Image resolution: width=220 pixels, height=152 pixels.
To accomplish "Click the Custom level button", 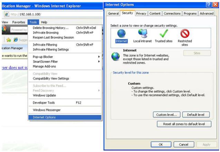I will click(166, 115).
